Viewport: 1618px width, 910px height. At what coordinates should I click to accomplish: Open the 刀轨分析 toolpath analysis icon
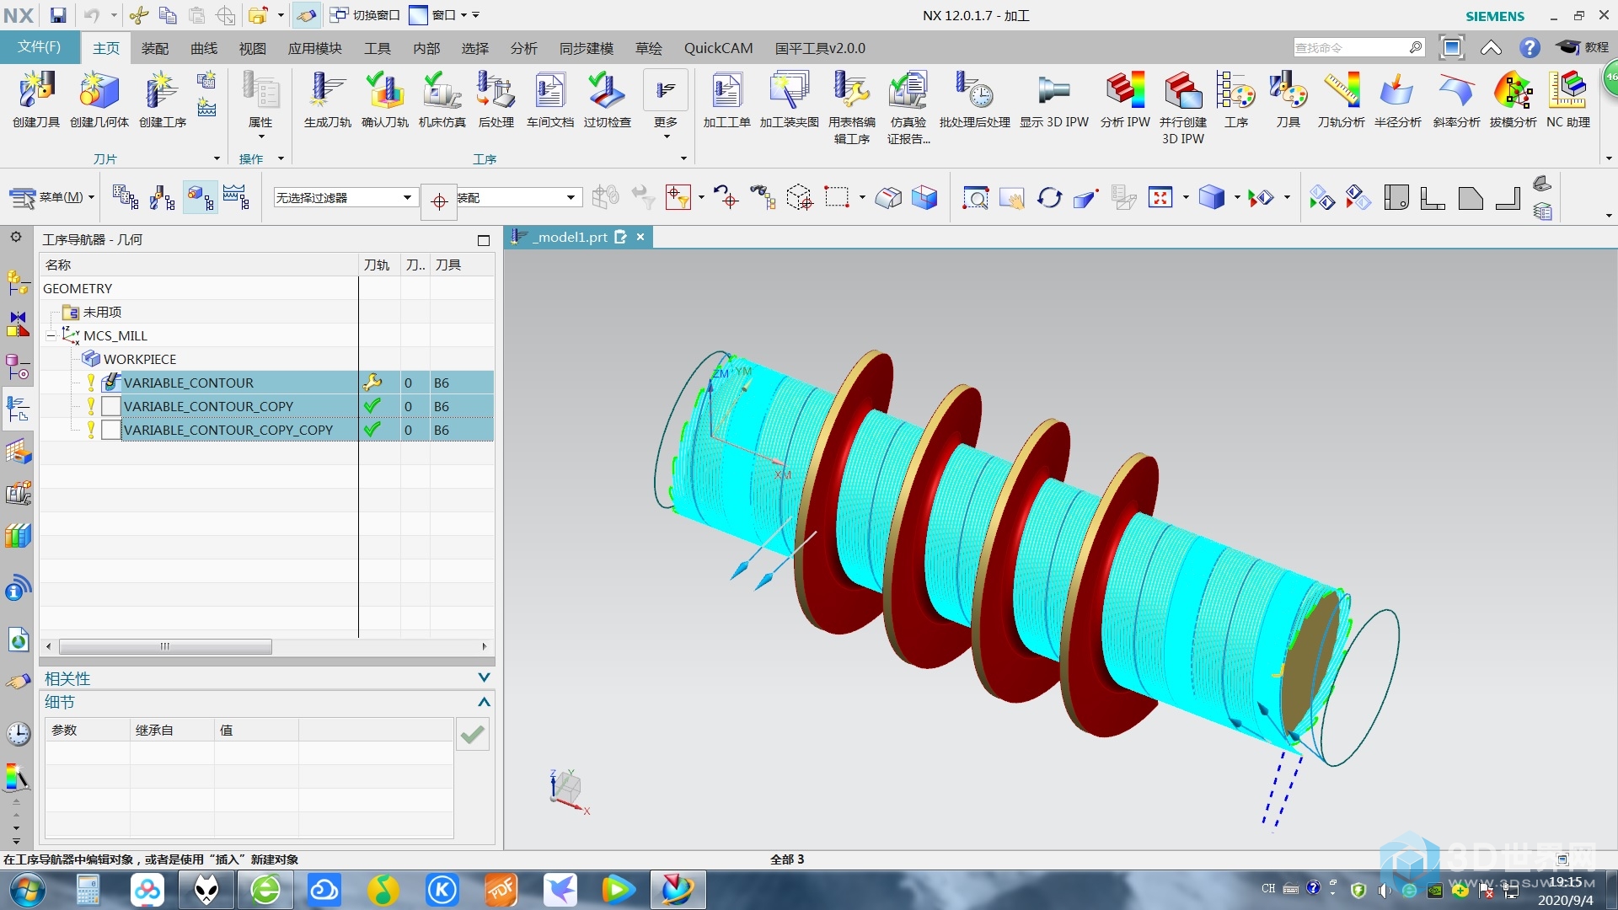tap(1341, 91)
